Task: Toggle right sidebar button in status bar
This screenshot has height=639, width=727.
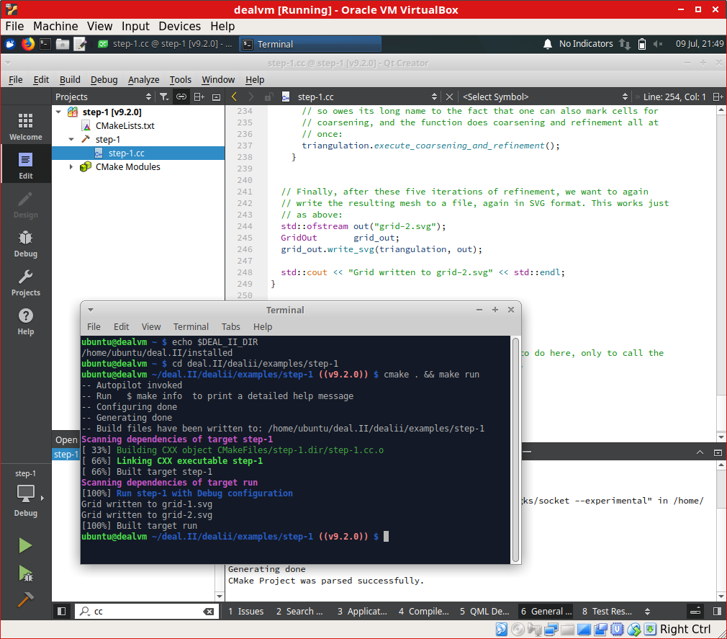Action: click(x=717, y=611)
